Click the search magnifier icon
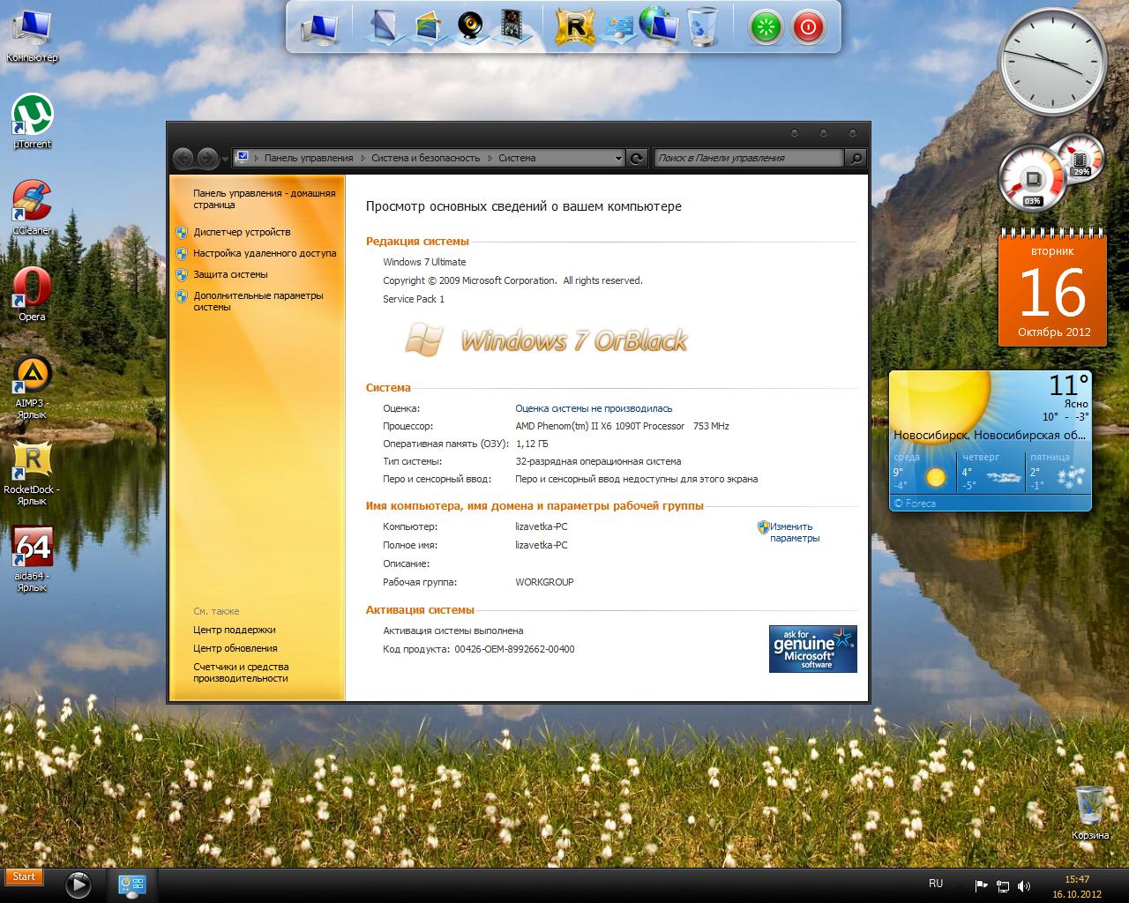The image size is (1129, 903). (x=855, y=158)
